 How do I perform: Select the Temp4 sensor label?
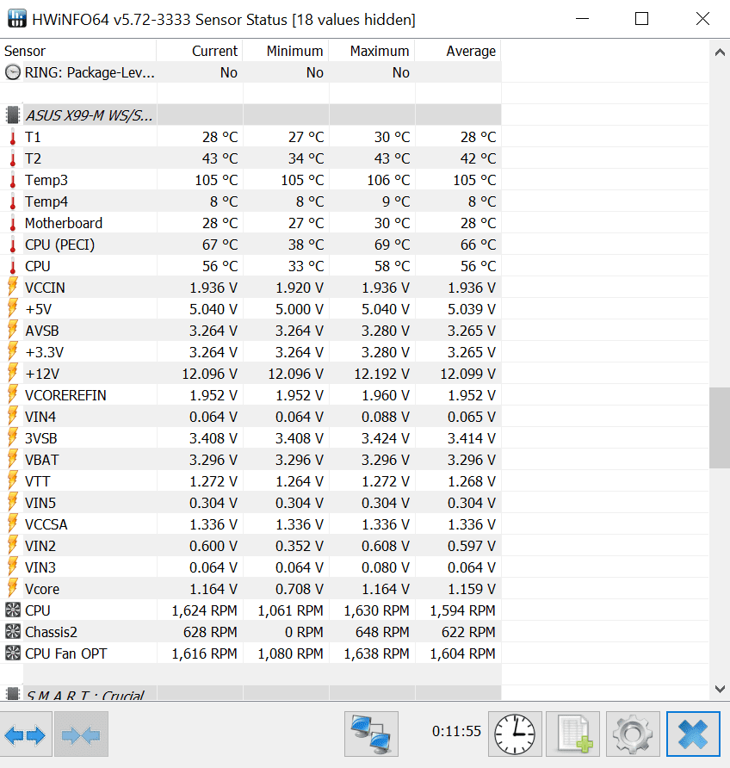(46, 201)
